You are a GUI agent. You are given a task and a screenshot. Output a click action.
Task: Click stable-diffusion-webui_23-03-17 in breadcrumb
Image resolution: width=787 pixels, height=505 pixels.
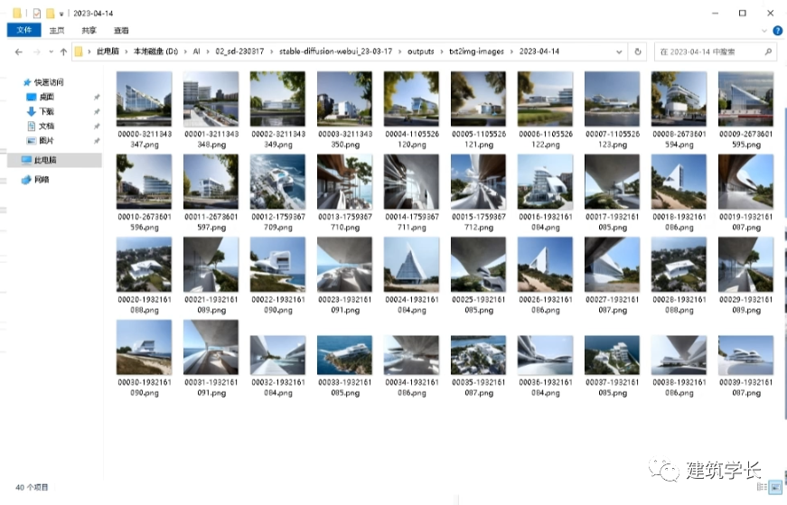(x=336, y=51)
